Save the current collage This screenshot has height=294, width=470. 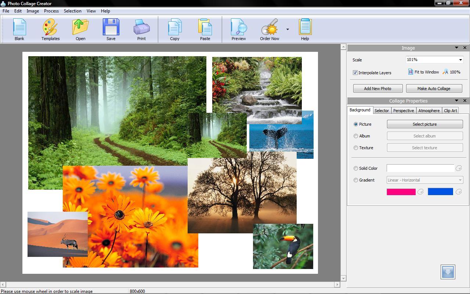tap(111, 29)
